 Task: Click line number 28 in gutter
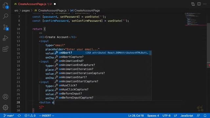pos(18,102)
